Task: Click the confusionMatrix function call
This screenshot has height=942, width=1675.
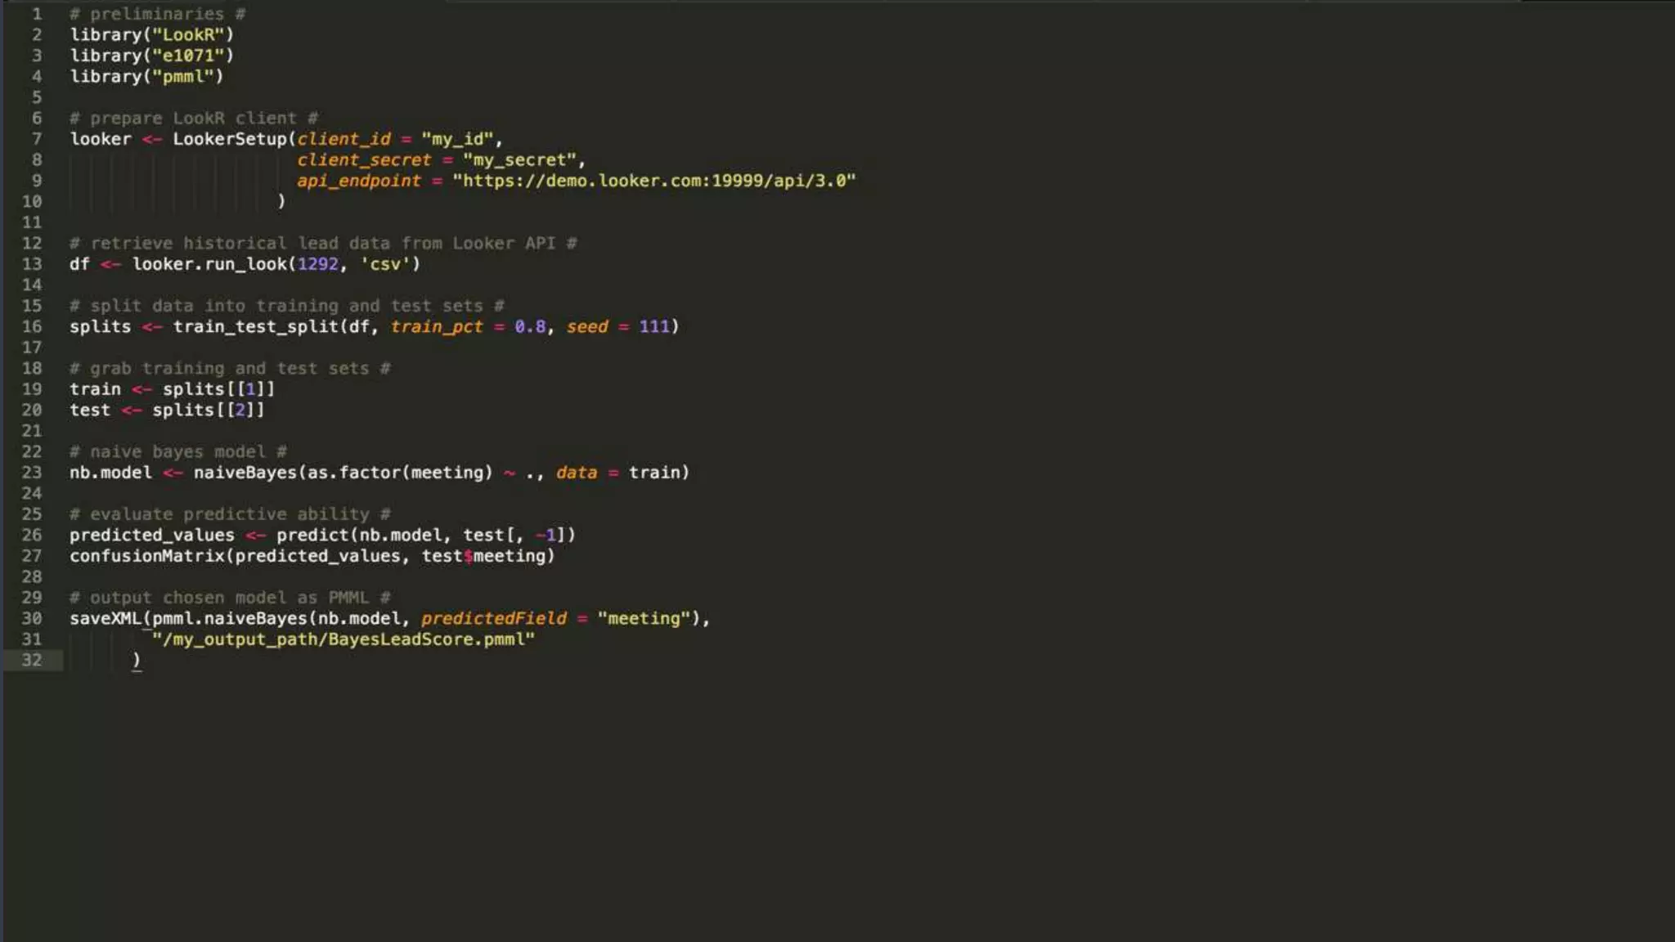Action: click(x=146, y=556)
